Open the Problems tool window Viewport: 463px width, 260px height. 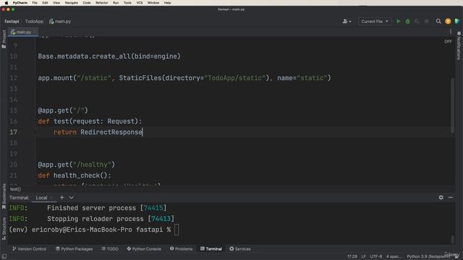[182, 248]
